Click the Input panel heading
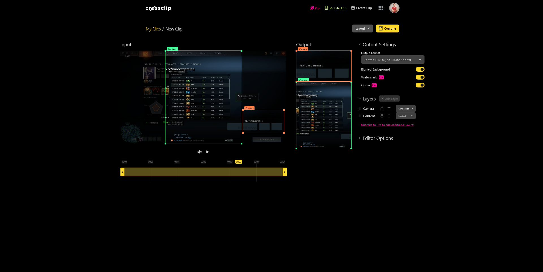 pos(126,45)
